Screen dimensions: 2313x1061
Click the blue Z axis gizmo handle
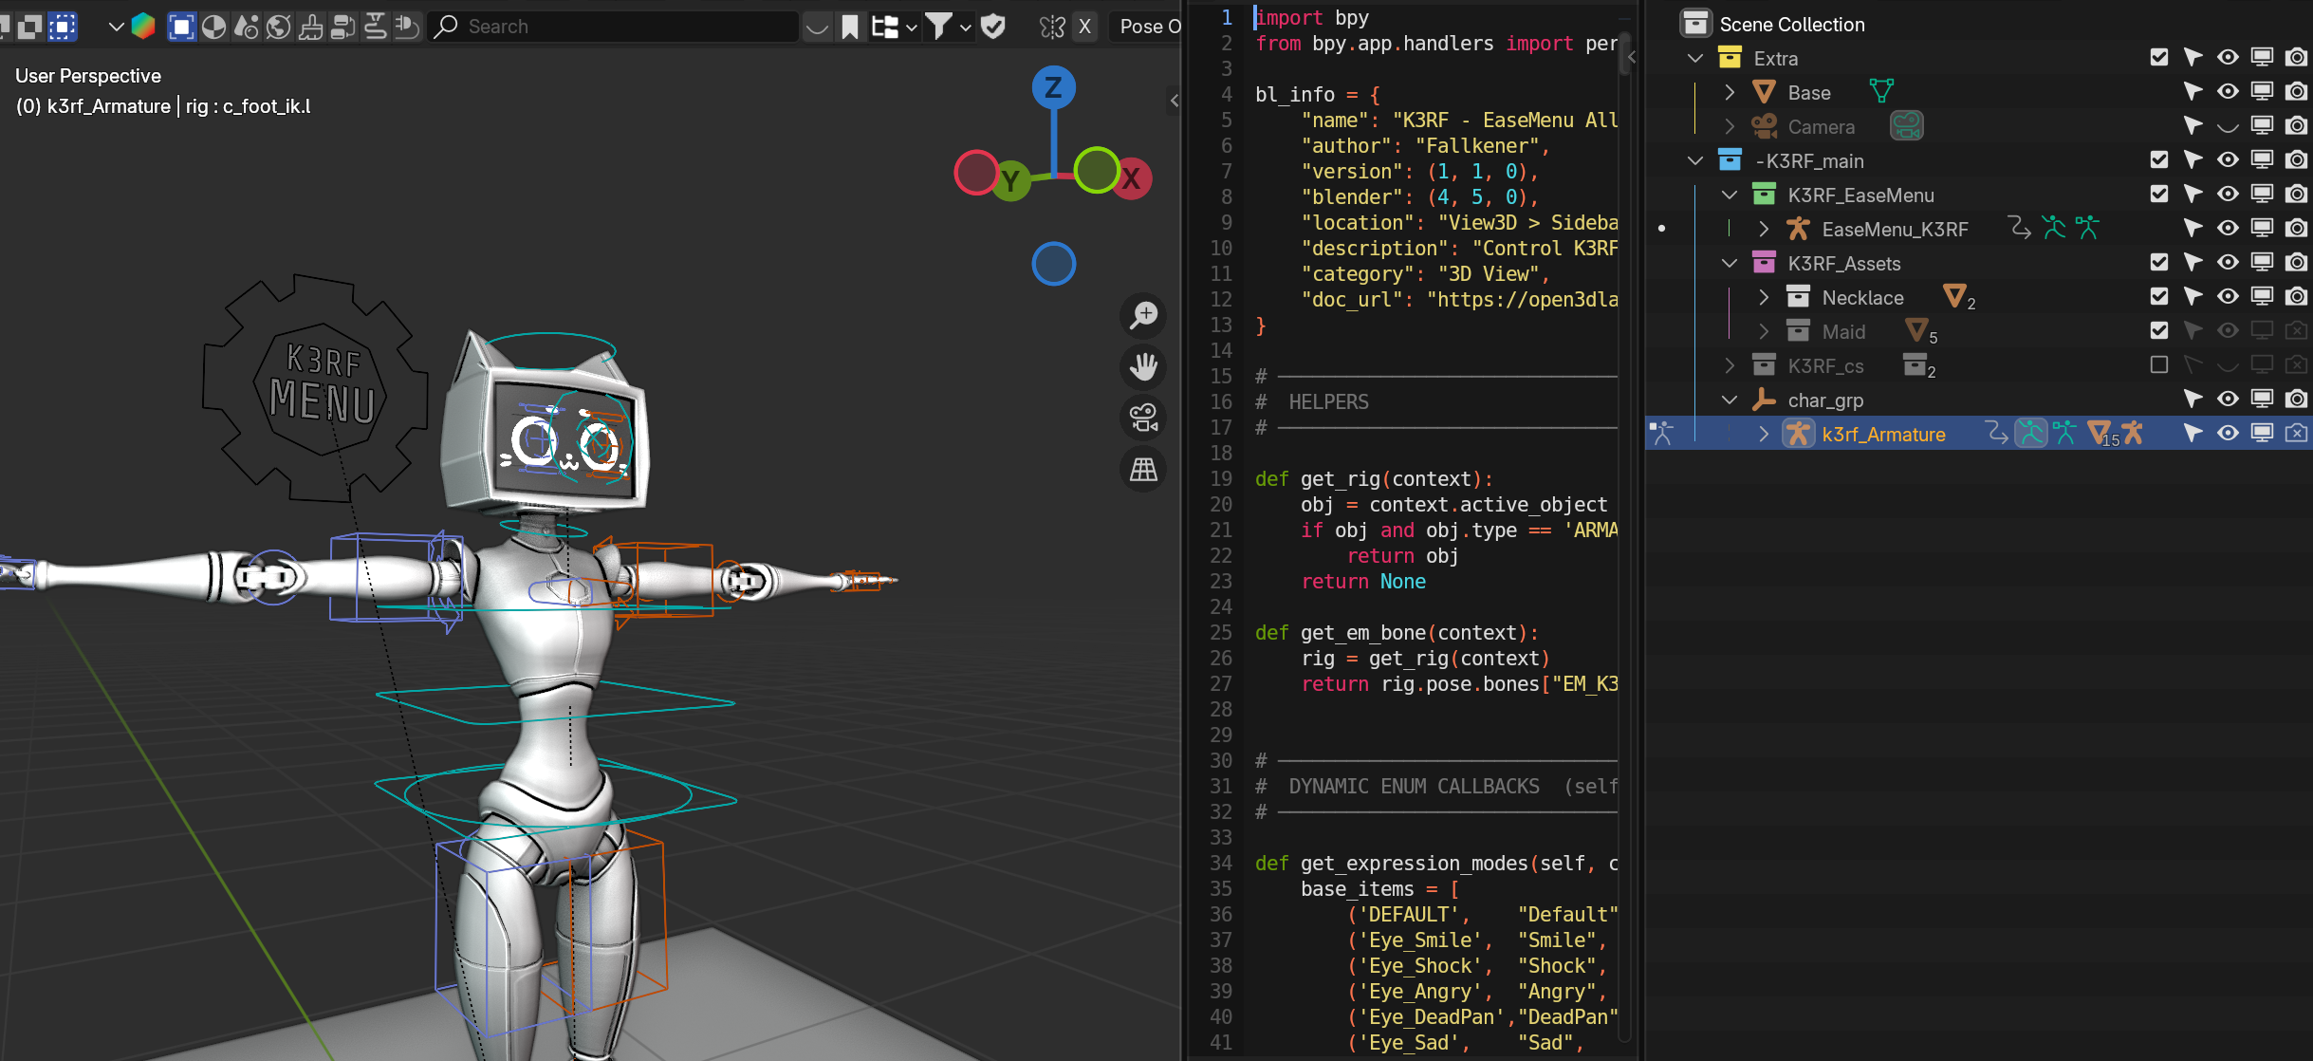coord(1053,88)
